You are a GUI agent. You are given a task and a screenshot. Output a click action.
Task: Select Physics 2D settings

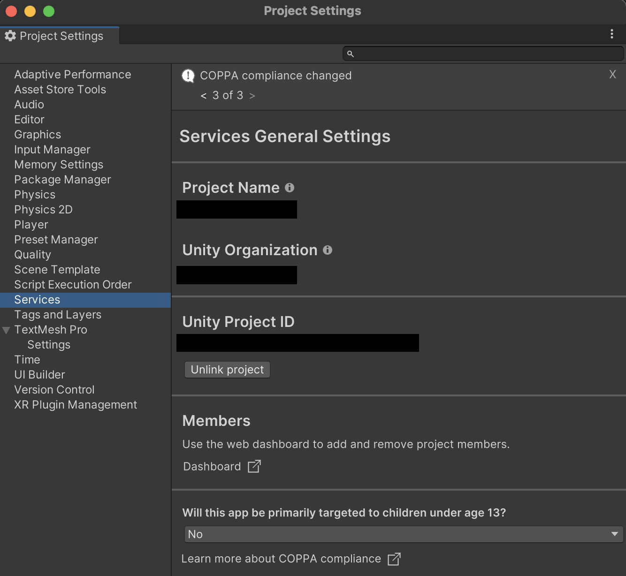coord(43,210)
